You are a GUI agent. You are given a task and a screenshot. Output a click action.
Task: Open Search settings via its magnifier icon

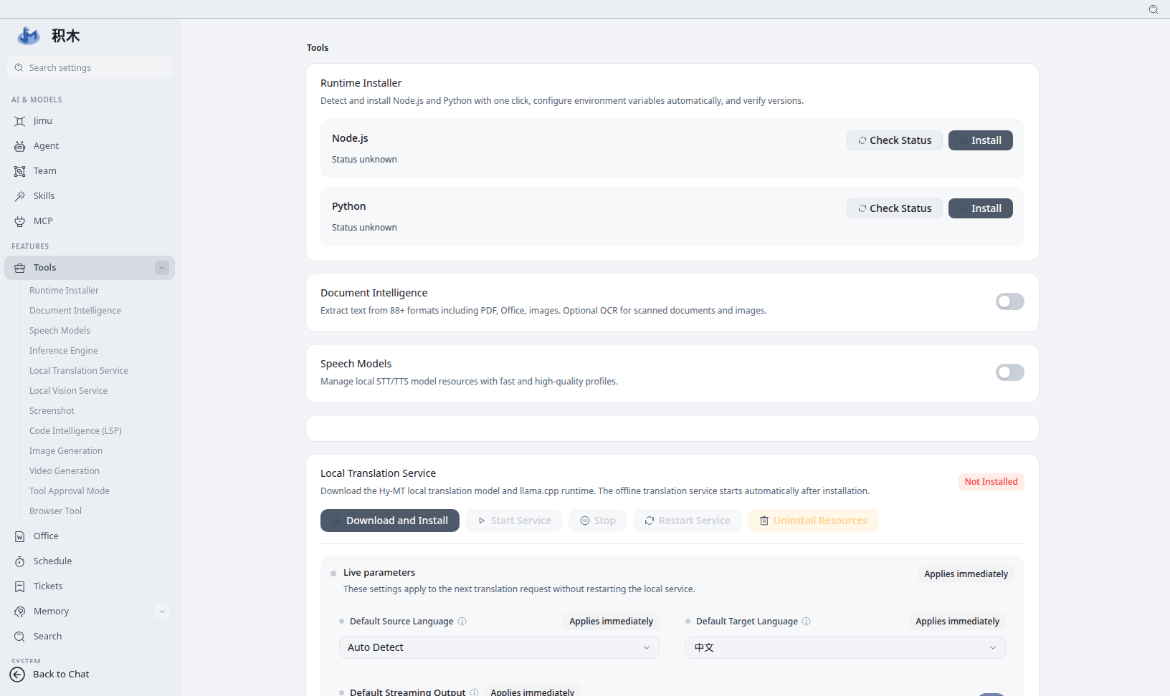coord(20,637)
